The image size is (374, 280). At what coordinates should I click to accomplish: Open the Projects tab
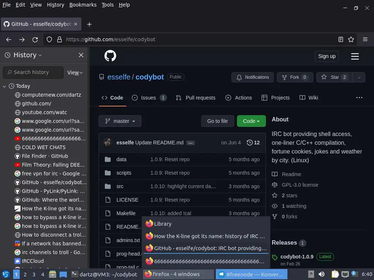point(275,98)
